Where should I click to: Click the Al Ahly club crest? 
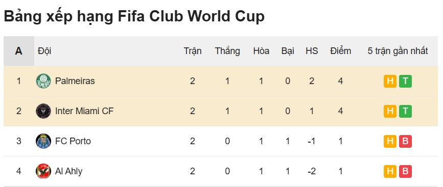click(x=43, y=171)
